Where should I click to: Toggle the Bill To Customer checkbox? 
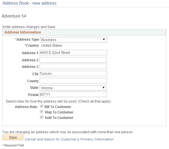pyautogui.click(x=42, y=106)
